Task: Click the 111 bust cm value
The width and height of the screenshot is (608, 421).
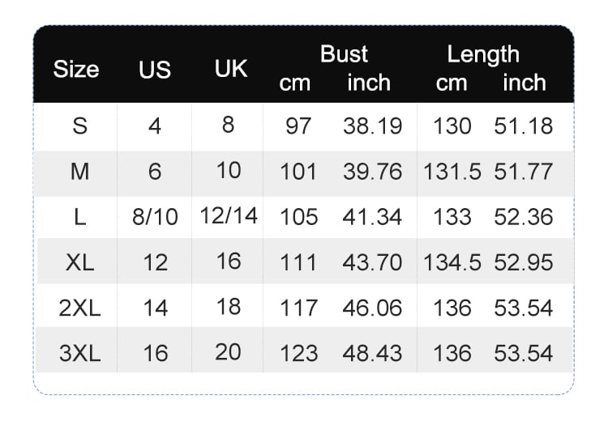Action: coord(298,262)
